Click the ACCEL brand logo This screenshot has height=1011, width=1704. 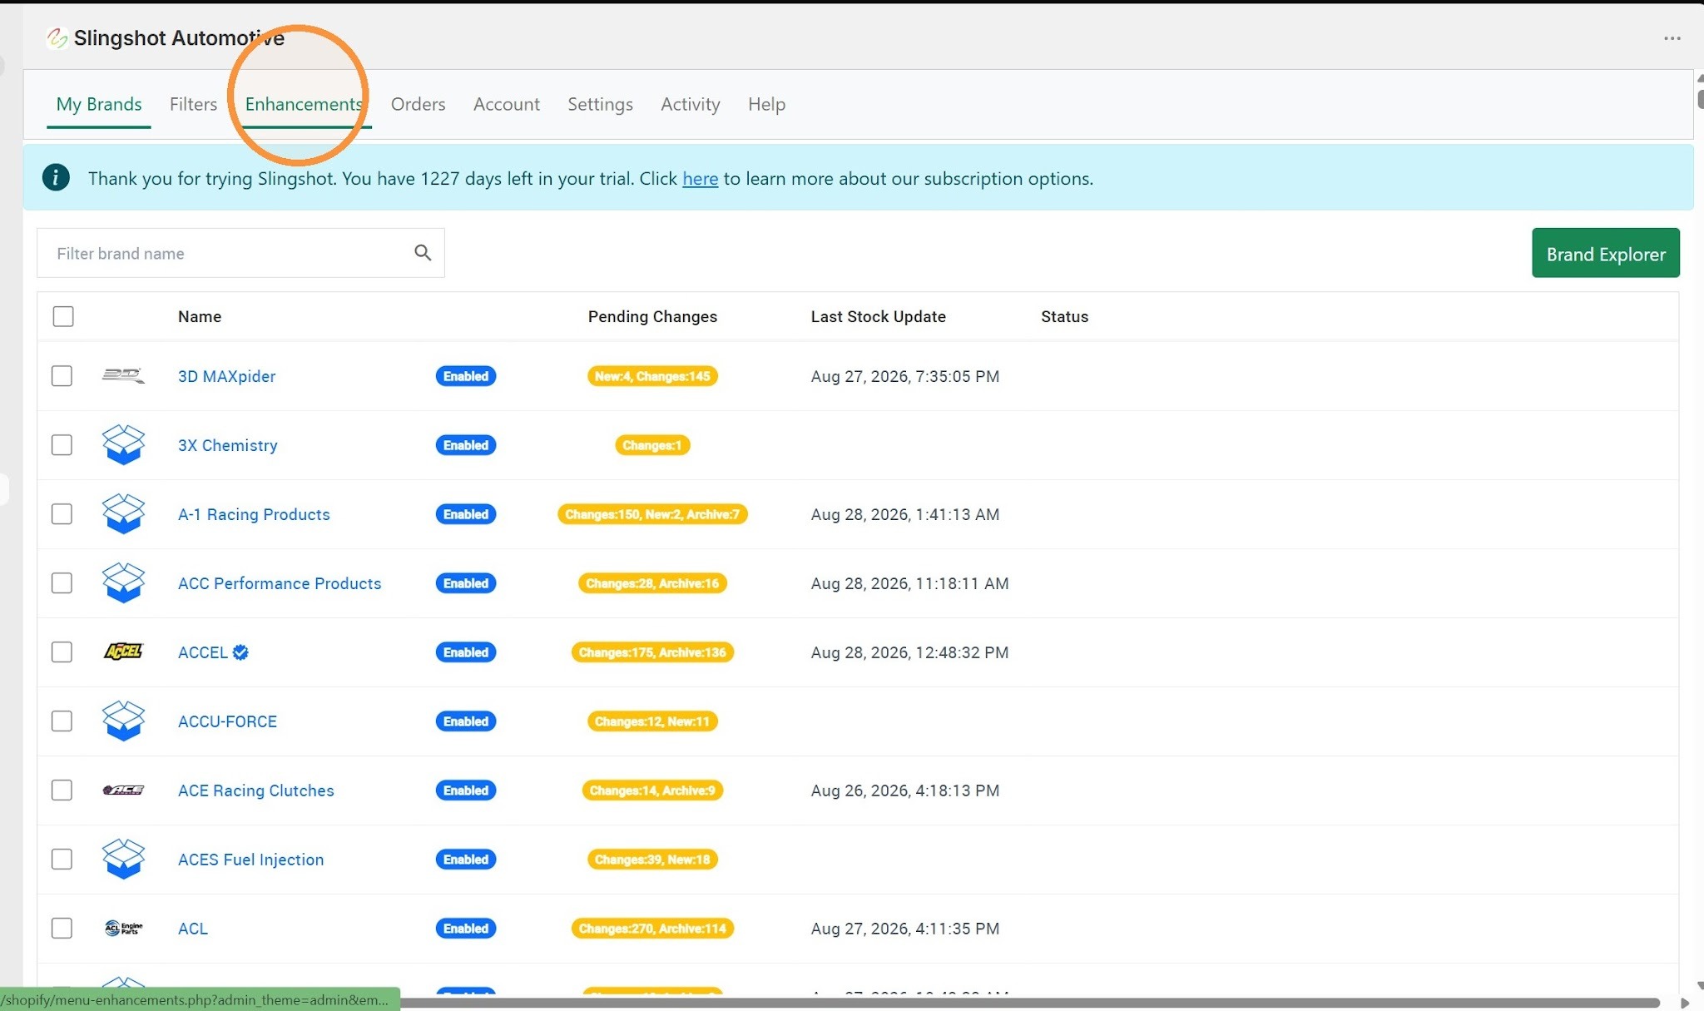(123, 652)
